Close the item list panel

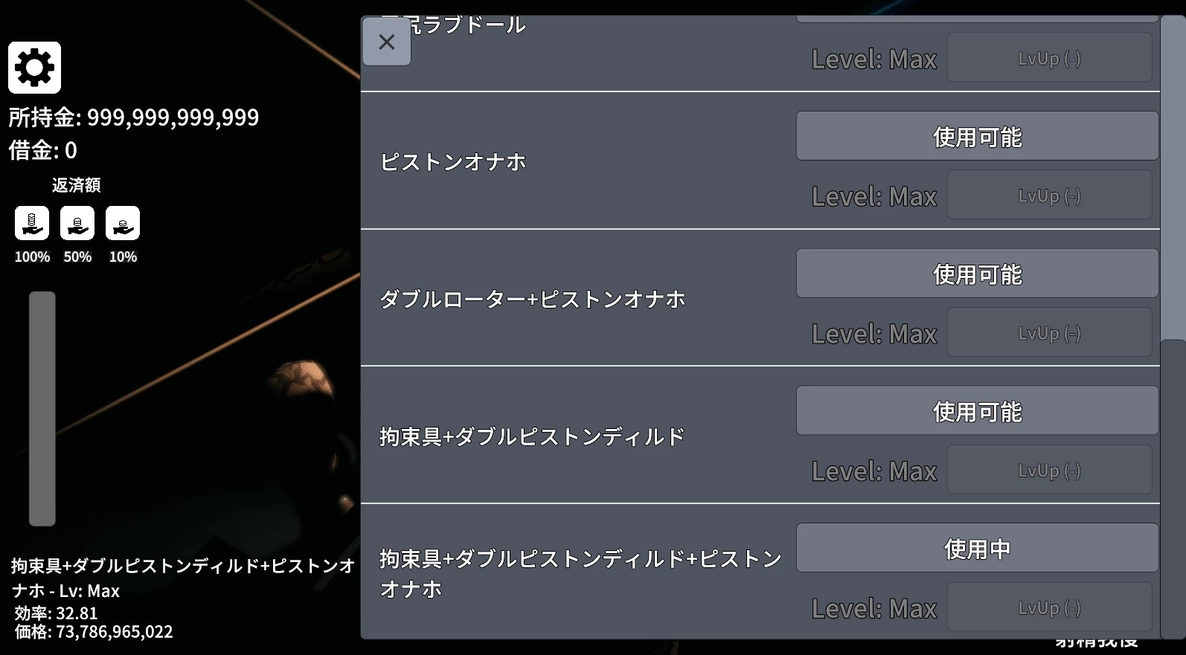(387, 42)
